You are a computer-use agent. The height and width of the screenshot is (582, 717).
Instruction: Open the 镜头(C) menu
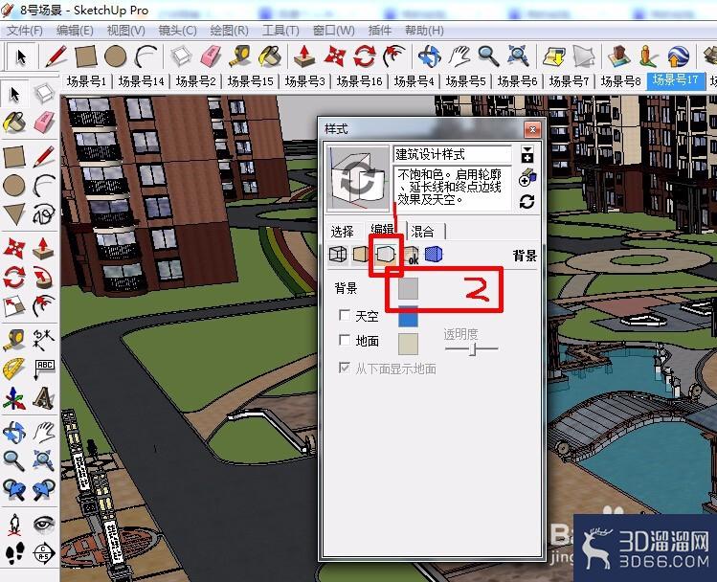pyautogui.click(x=177, y=31)
